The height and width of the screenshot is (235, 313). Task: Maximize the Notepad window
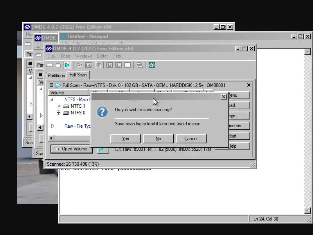(300, 36)
